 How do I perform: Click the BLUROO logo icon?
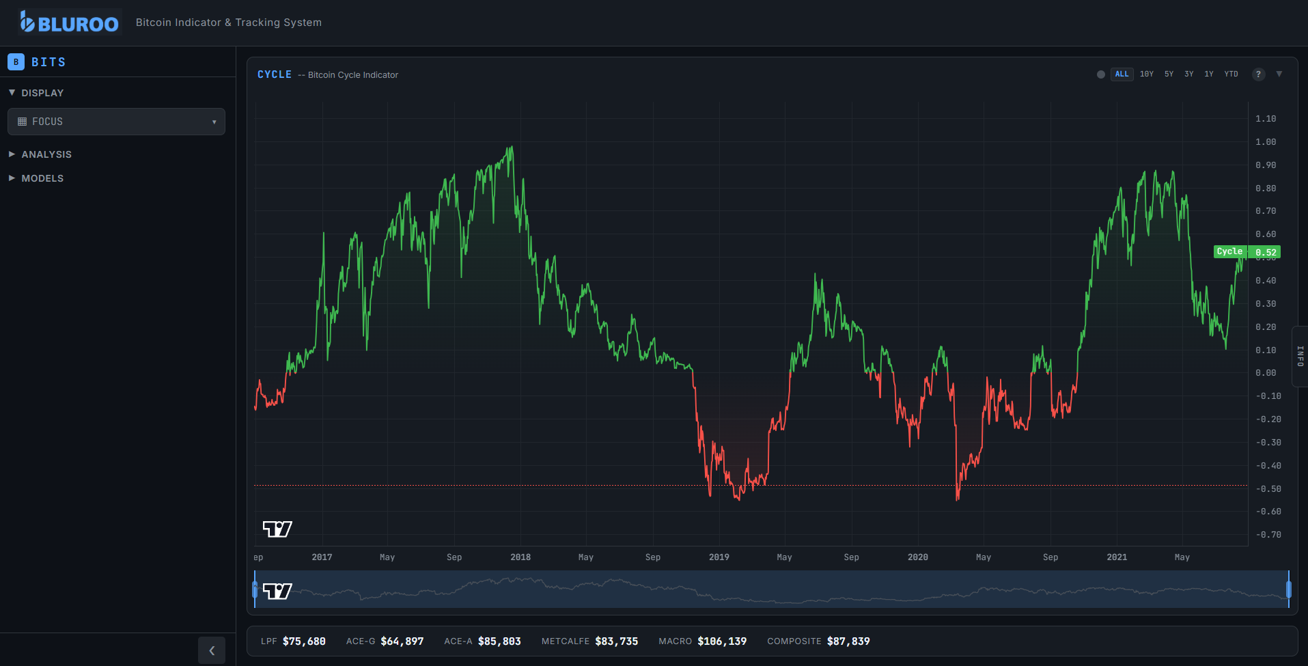[x=27, y=21]
